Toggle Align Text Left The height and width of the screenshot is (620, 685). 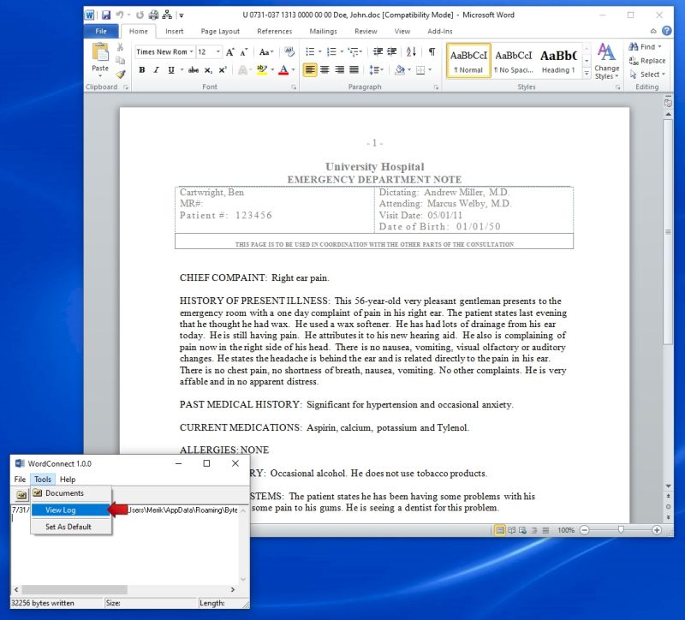coord(310,70)
